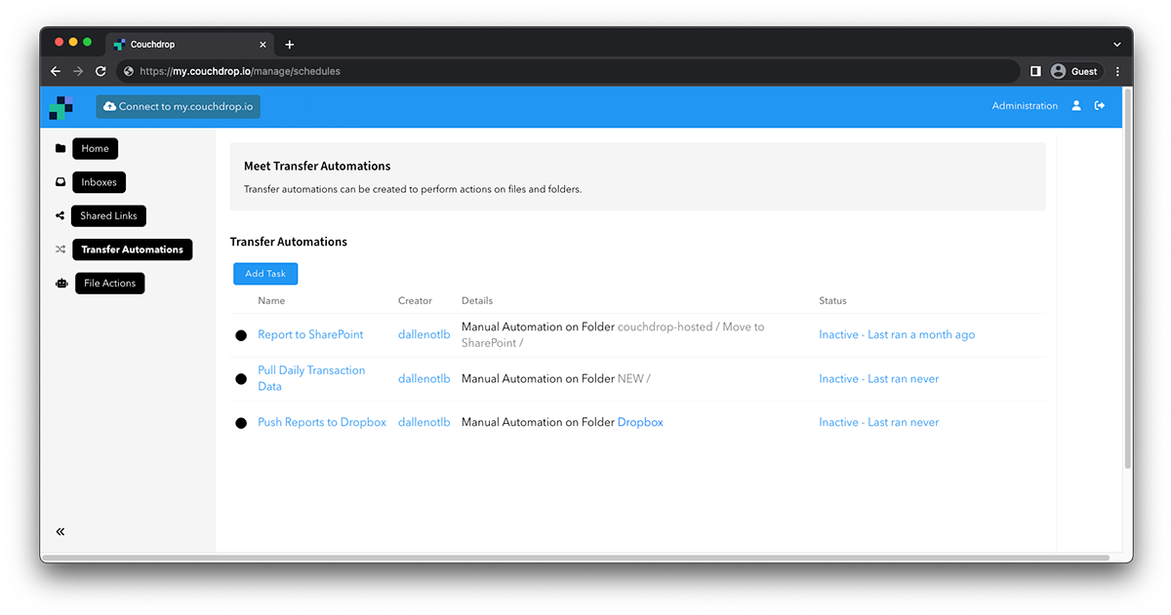Collapse the sidebar with double chevron
The height and width of the screenshot is (615, 1171).
tap(61, 531)
